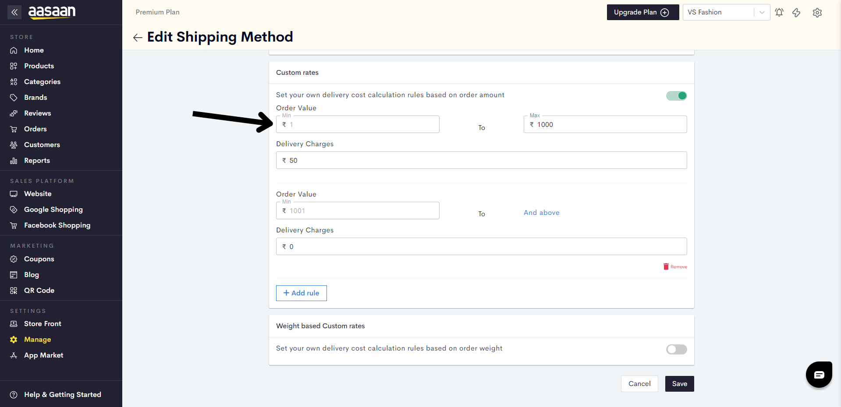Screen dimensions: 841x407
Task: Focus the Max order value field
Action: pyautogui.click(x=605, y=124)
